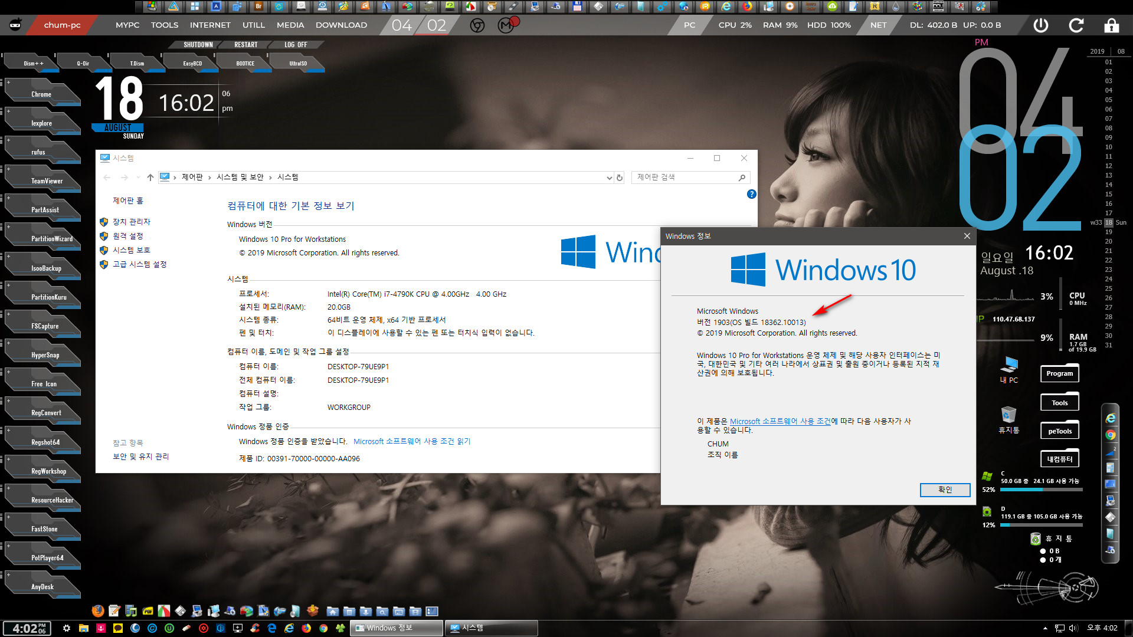Launch Firefox from the taskbar
This screenshot has height=637, width=1133.
pyautogui.click(x=306, y=628)
